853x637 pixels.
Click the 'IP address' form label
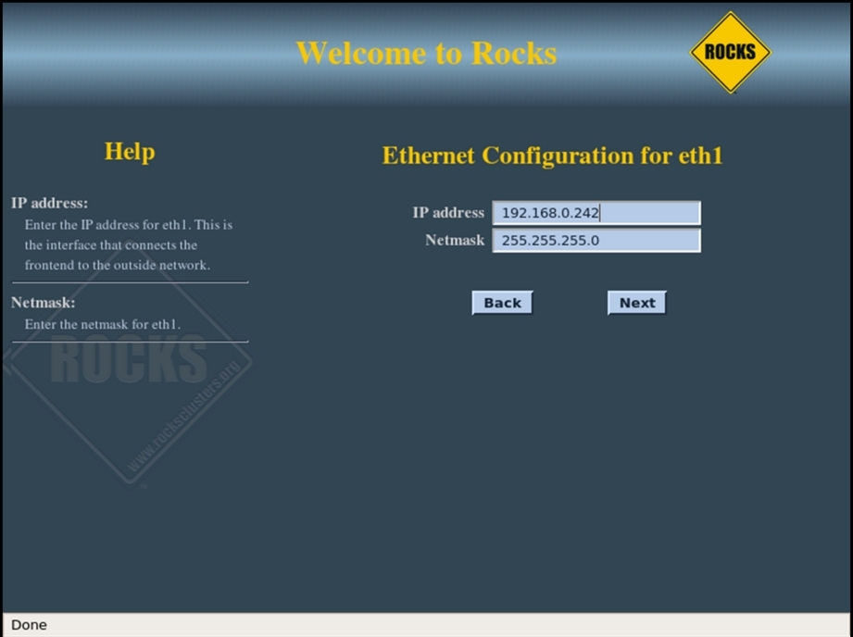click(448, 213)
